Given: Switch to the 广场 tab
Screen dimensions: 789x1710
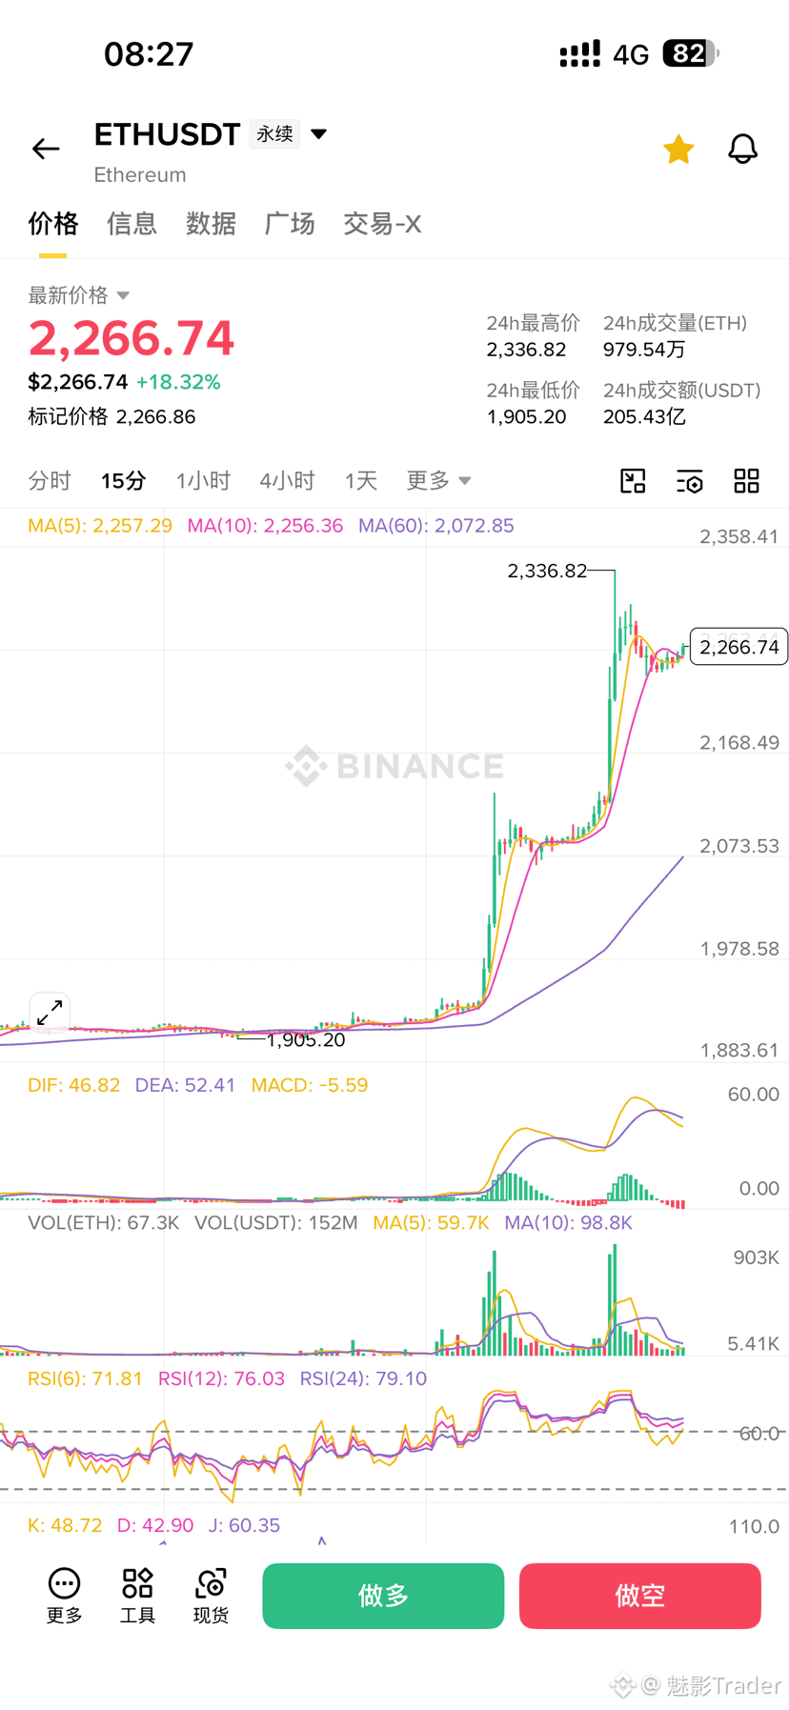Looking at the screenshot, I should click(290, 224).
